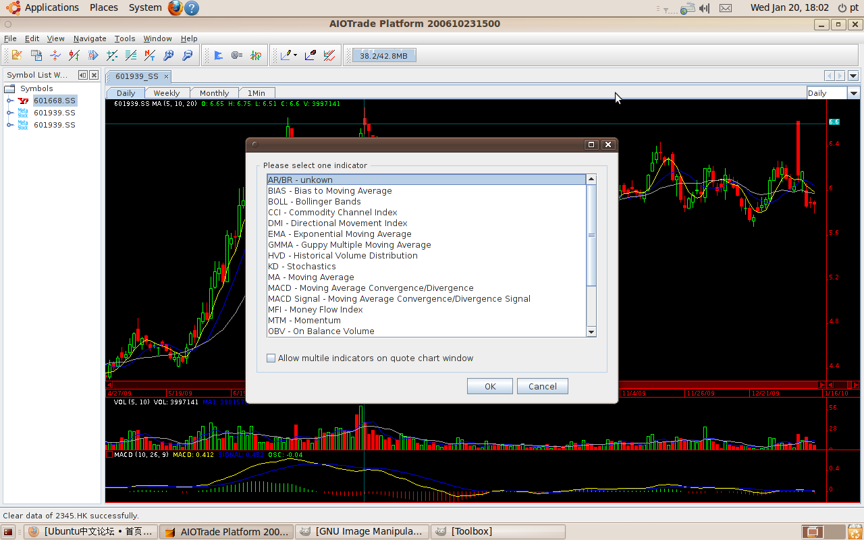The height and width of the screenshot is (540, 864).
Task: Select 'BIAS - Bias to Moving Average' indicator
Action: coord(427,191)
